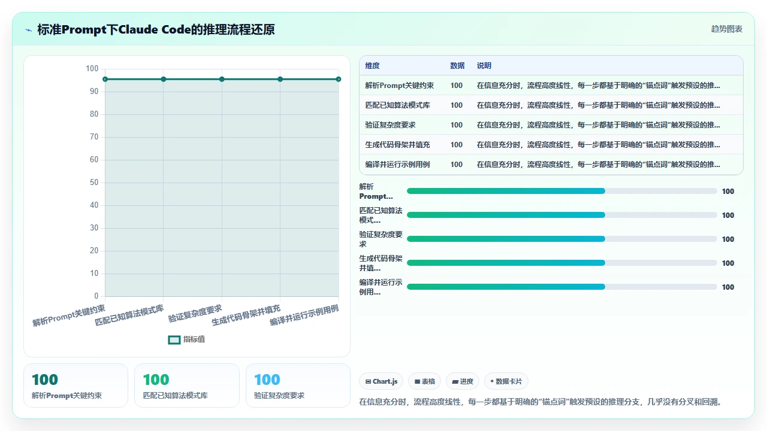The height and width of the screenshot is (431, 767).
Task: Select the Chart.js tag chip
Action: click(381, 381)
